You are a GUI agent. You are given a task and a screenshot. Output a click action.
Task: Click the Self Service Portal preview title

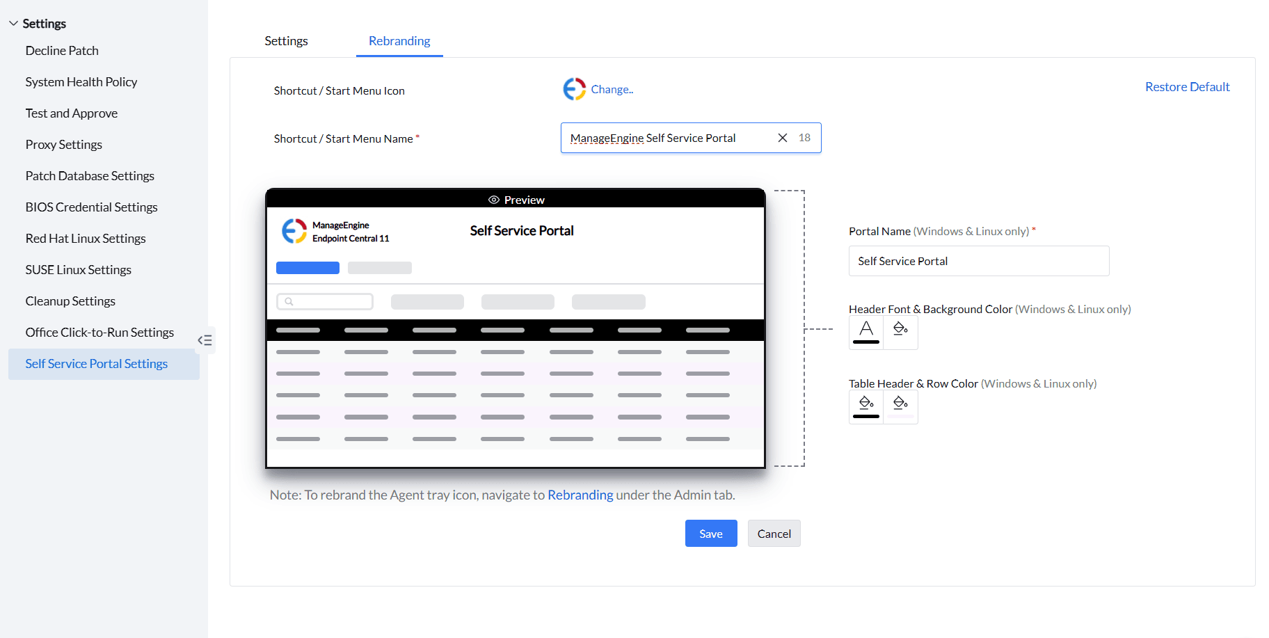tap(522, 231)
